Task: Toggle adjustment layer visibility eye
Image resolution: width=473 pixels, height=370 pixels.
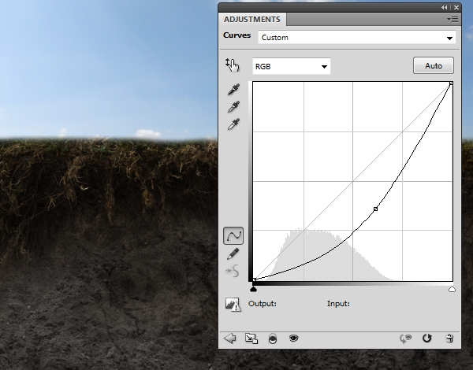Action: click(x=293, y=338)
